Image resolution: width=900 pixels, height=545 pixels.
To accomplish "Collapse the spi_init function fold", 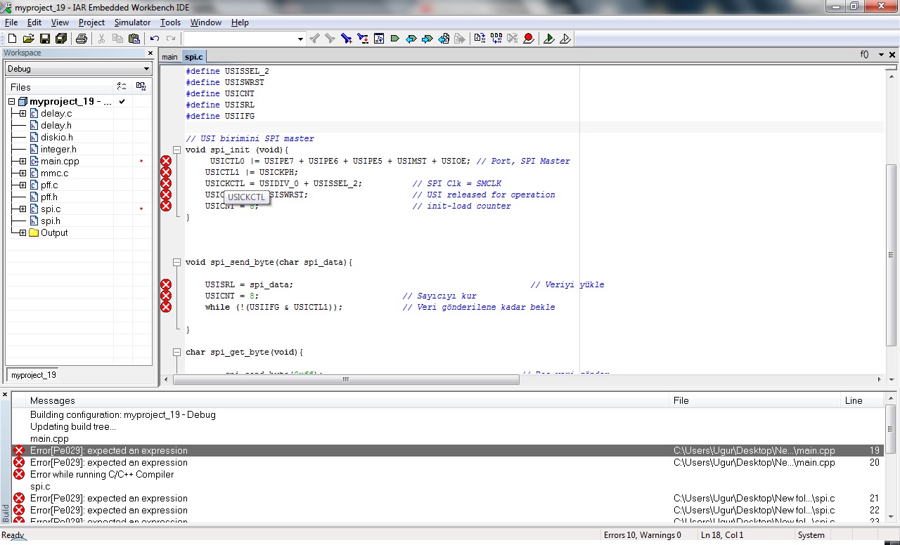I will click(176, 150).
